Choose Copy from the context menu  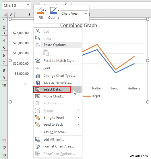58,38
